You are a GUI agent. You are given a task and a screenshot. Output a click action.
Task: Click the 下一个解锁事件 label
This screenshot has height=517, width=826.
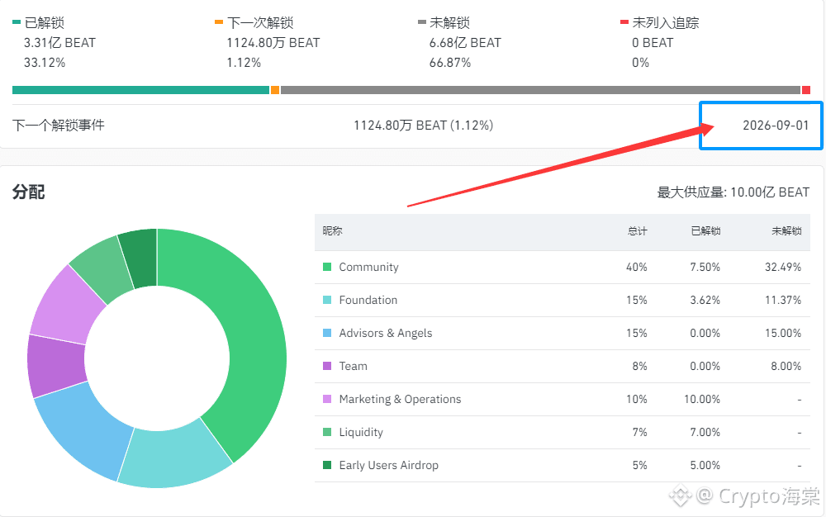tap(59, 126)
